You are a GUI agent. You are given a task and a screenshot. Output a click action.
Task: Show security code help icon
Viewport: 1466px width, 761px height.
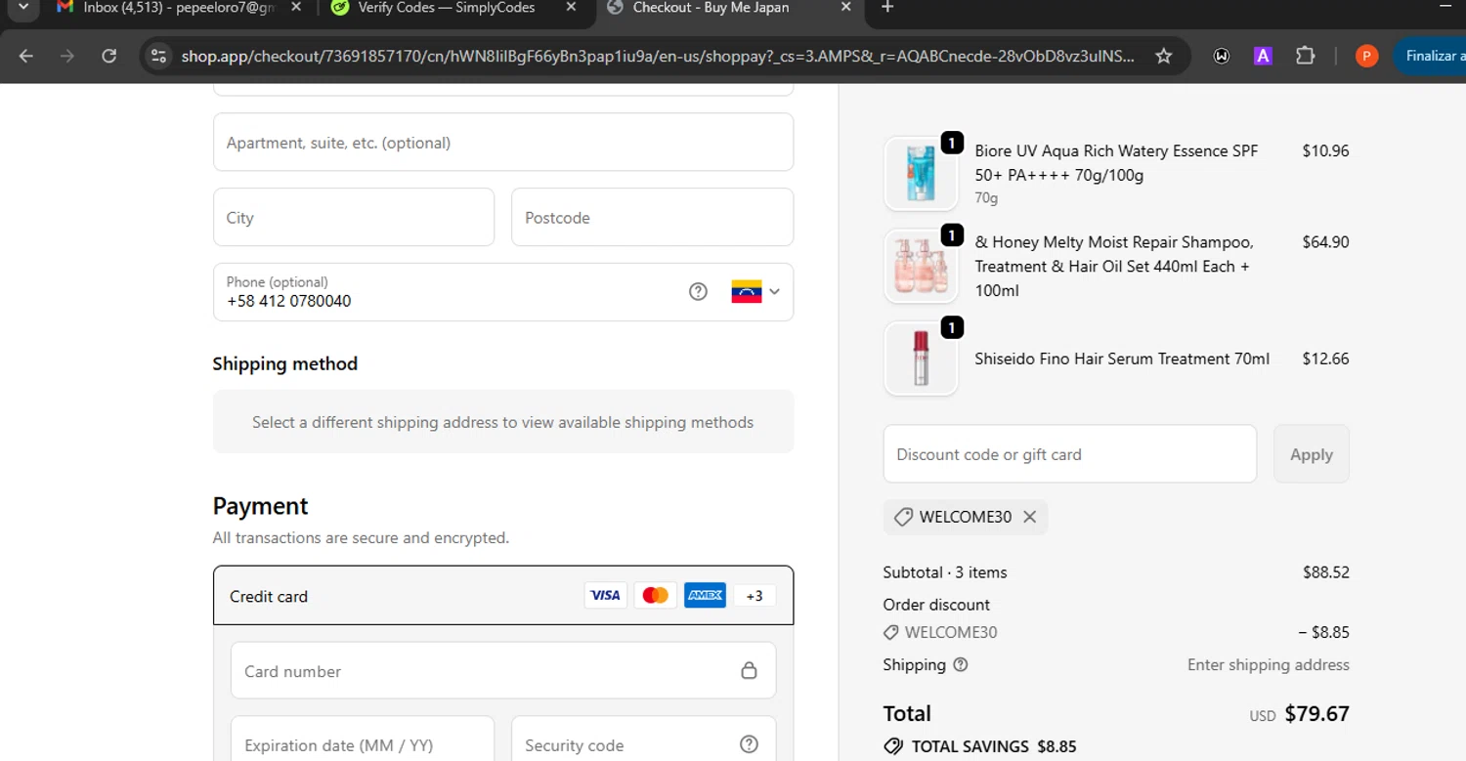coord(749,744)
